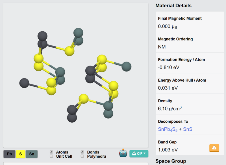Click the Pb element color swatch
Screen dimensions: 226x165
coord(9,154)
